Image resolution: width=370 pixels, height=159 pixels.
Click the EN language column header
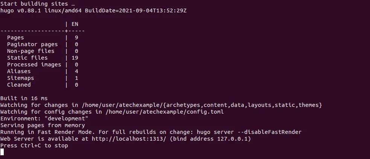(75, 24)
